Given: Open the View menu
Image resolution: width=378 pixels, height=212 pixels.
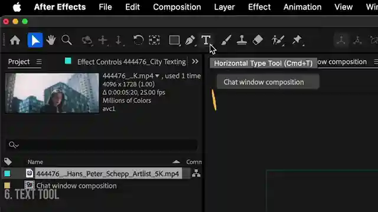Looking at the screenshot, I should (x=344, y=7).
